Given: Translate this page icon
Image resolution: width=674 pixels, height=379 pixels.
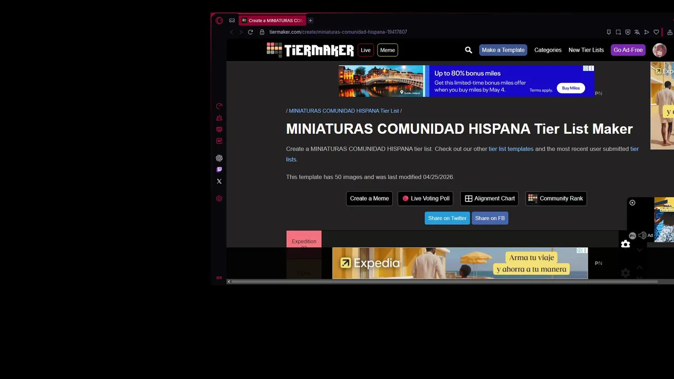Looking at the screenshot, I should (637, 32).
